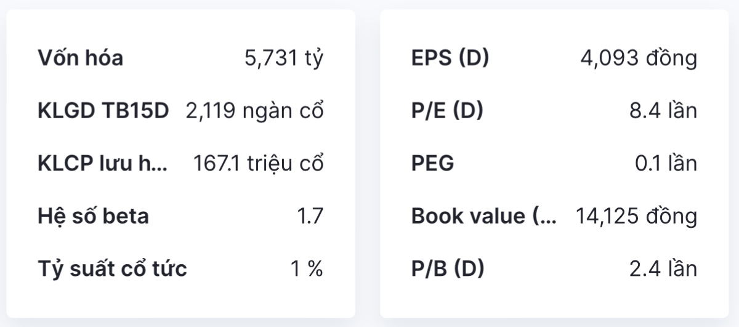Click the KLGD TB15D label

tap(103, 111)
